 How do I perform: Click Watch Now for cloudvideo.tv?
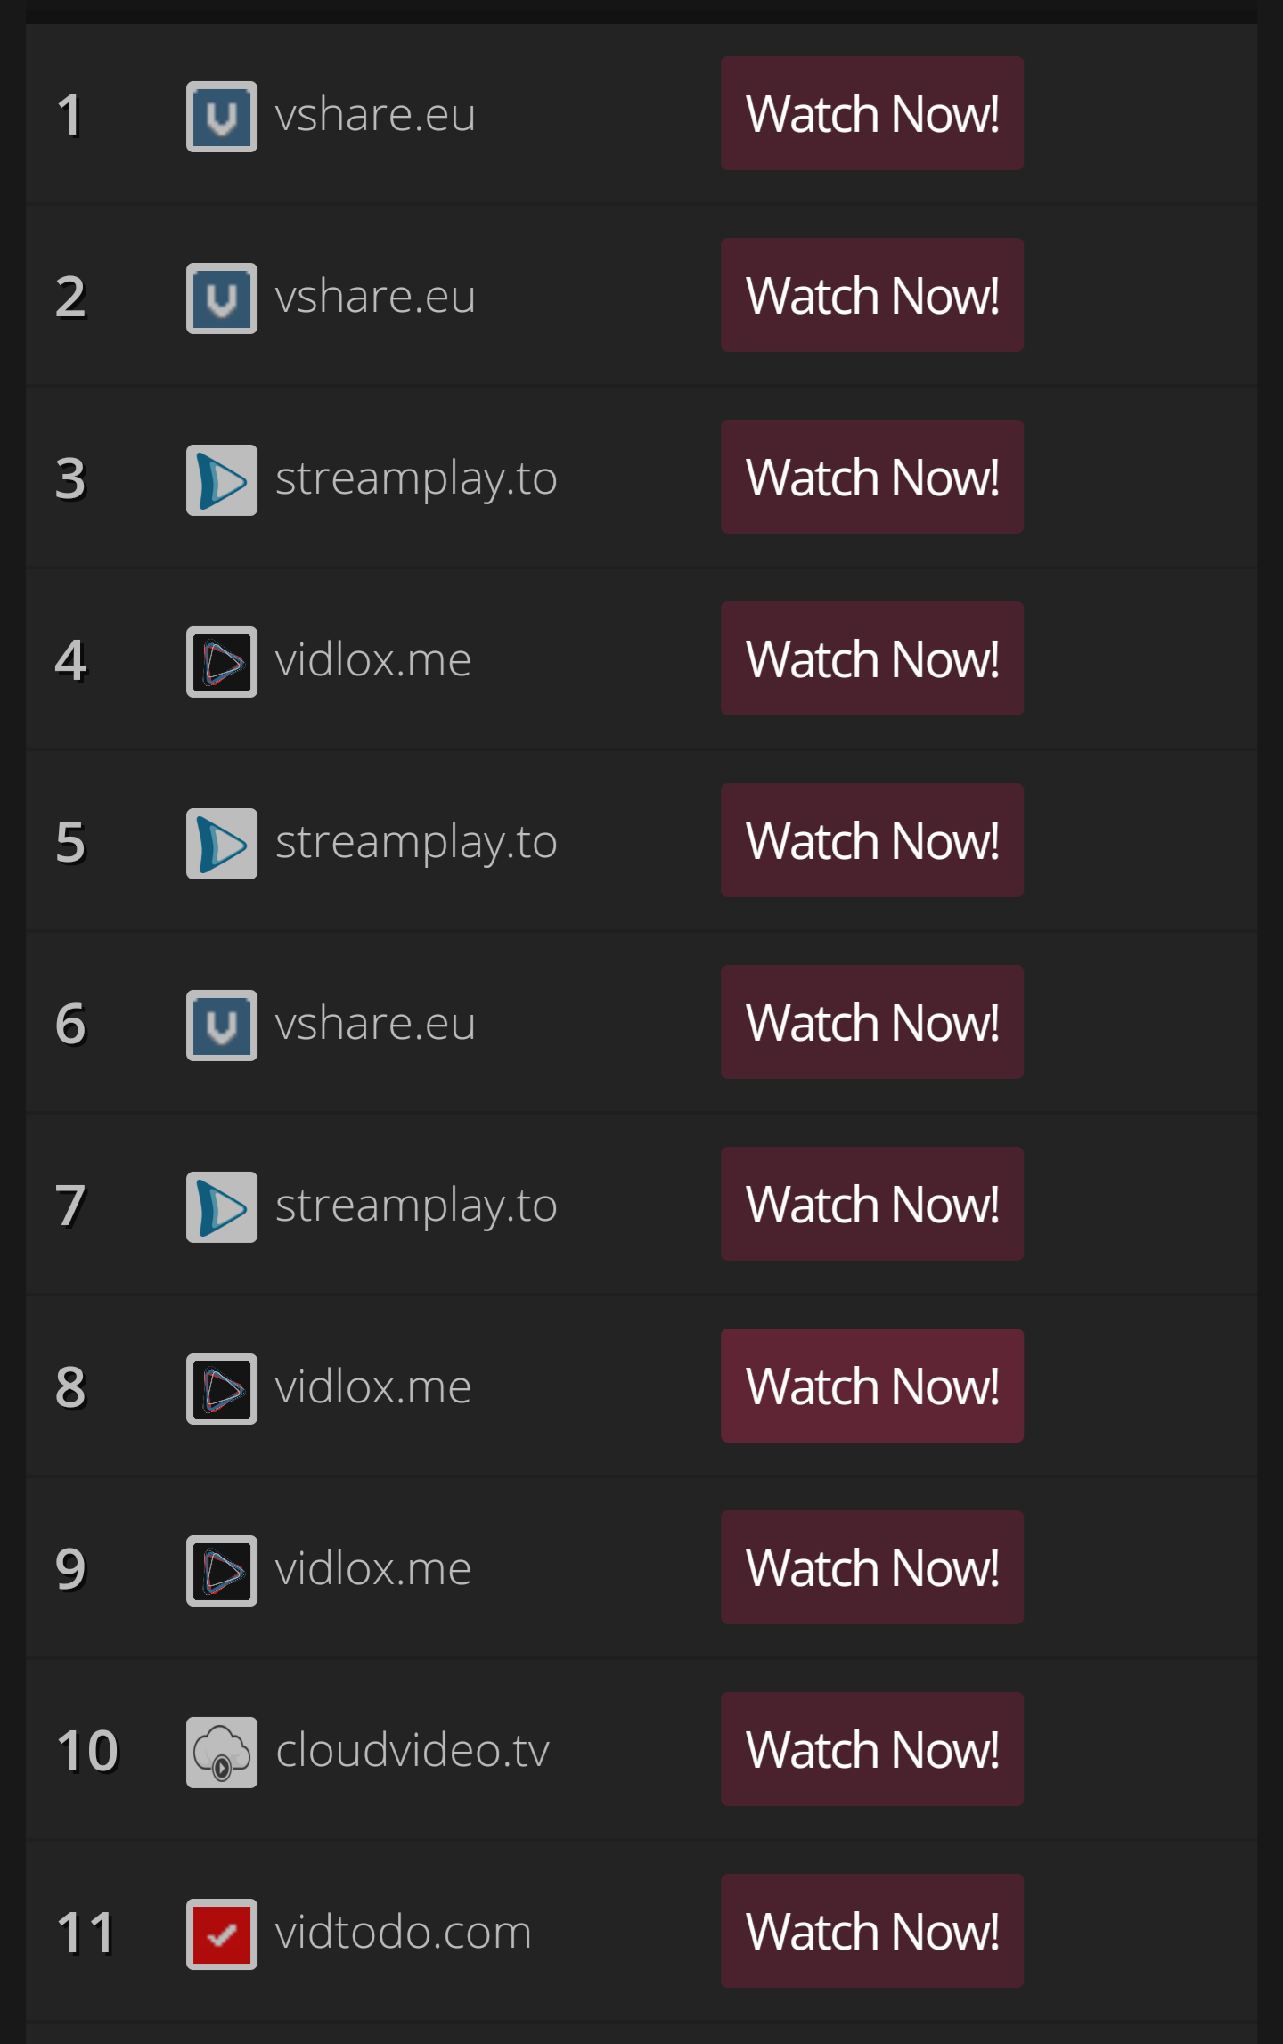(x=872, y=1749)
